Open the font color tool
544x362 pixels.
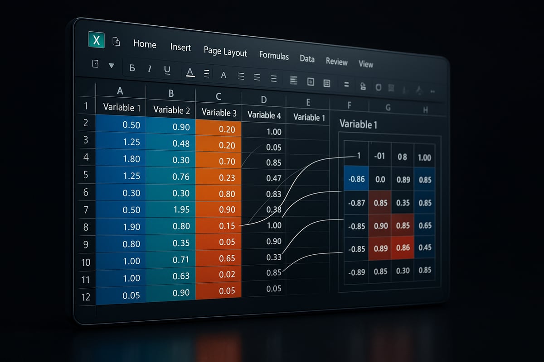click(x=190, y=72)
